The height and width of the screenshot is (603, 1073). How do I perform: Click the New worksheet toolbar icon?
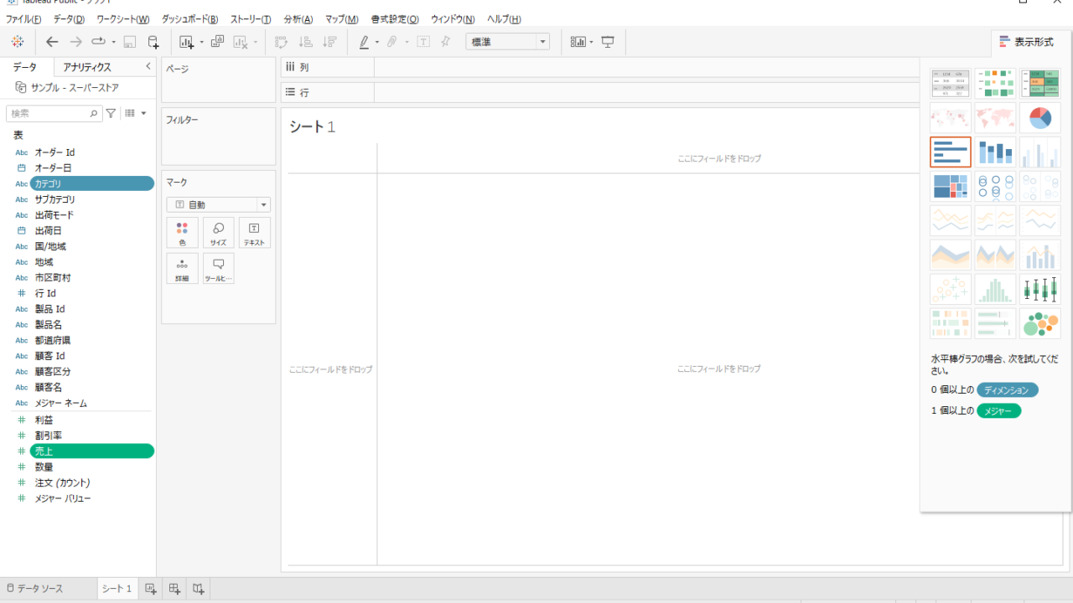coord(186,42)
